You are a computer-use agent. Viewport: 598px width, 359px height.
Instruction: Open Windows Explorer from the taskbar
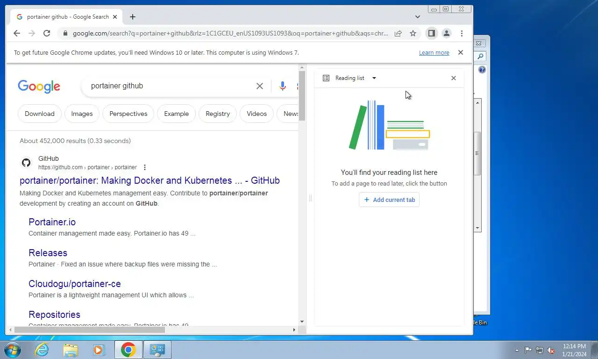(71, 350)
